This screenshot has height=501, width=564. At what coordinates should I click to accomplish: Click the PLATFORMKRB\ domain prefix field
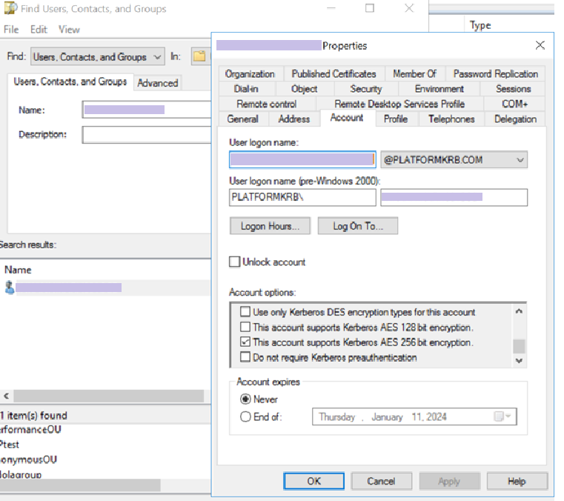click(x=302, y=197)
